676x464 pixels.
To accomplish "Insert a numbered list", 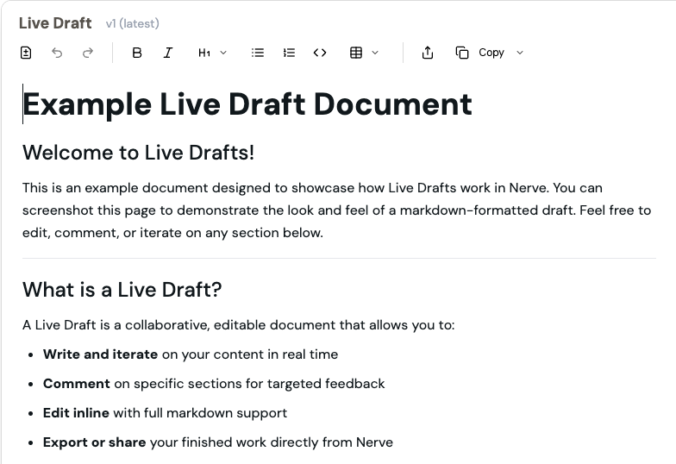I will point(289,53).
